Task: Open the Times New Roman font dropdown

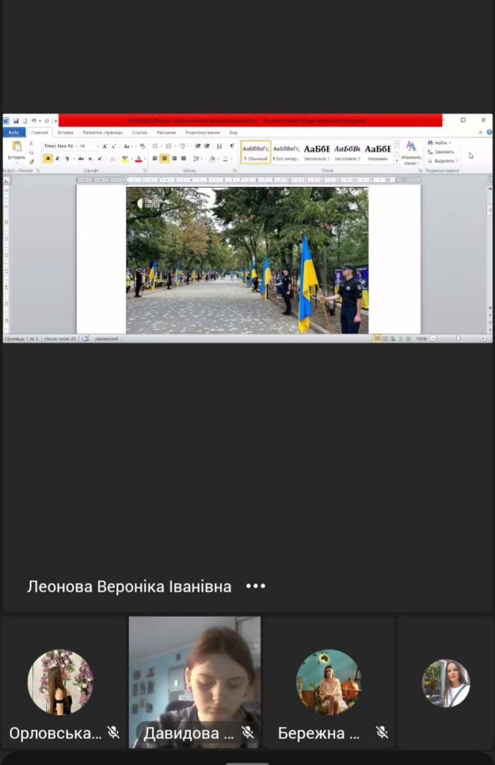Action: (59, 146)
